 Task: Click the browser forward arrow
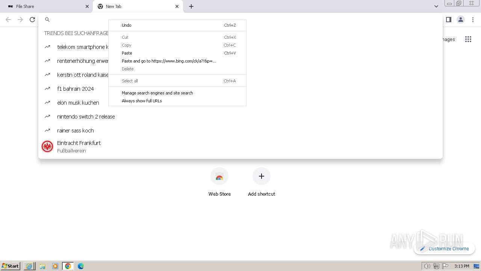[x=20, y=20]
